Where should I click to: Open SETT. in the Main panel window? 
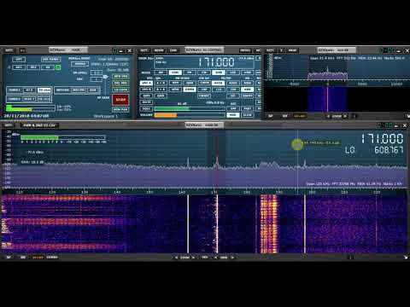click(x=9, y=50)
